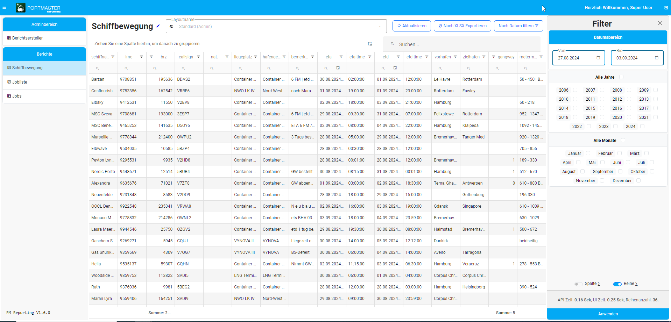Viewport: 671px width, 322px height.
Task: Open Jobliste in the Berichte sidebar
Action: [20, 82]
